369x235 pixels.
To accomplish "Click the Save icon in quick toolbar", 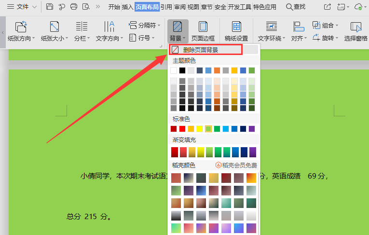I will click(x=50, y=7).
